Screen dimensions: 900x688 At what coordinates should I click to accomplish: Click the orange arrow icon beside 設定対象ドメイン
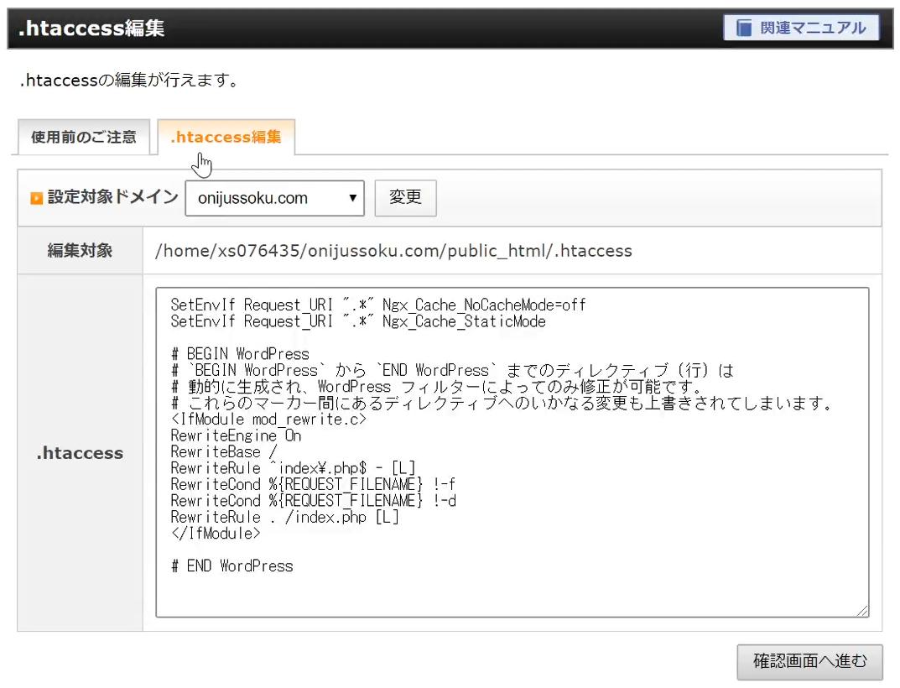[37, 198]
